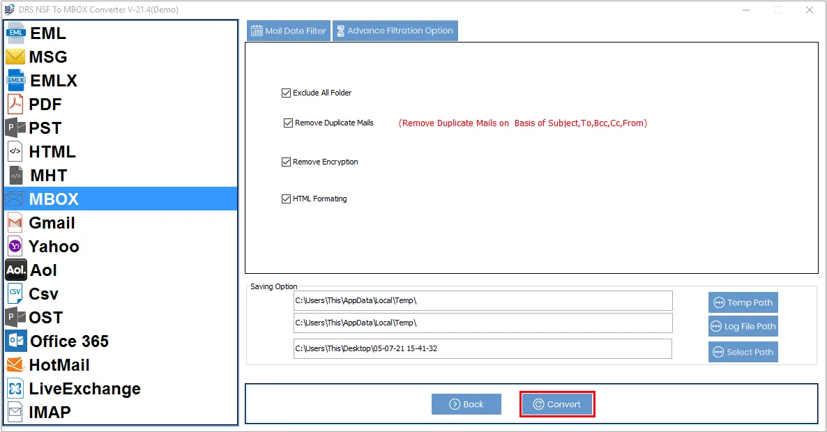Click the Convert button
Image resolution: width=827 pixels, height=432 pixels.
pos(557,404)
